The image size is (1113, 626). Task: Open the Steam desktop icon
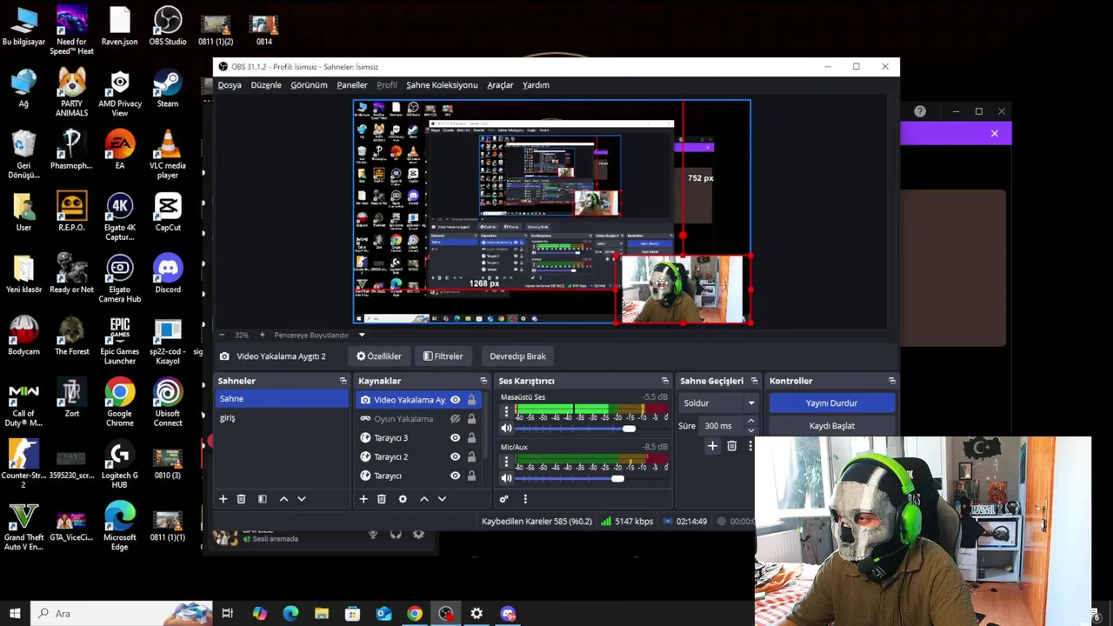[x=168, y=88]
